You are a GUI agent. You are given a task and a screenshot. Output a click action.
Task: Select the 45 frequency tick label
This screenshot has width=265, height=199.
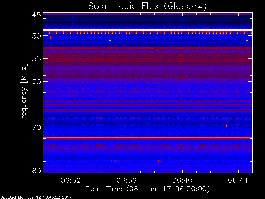point(36,15)
